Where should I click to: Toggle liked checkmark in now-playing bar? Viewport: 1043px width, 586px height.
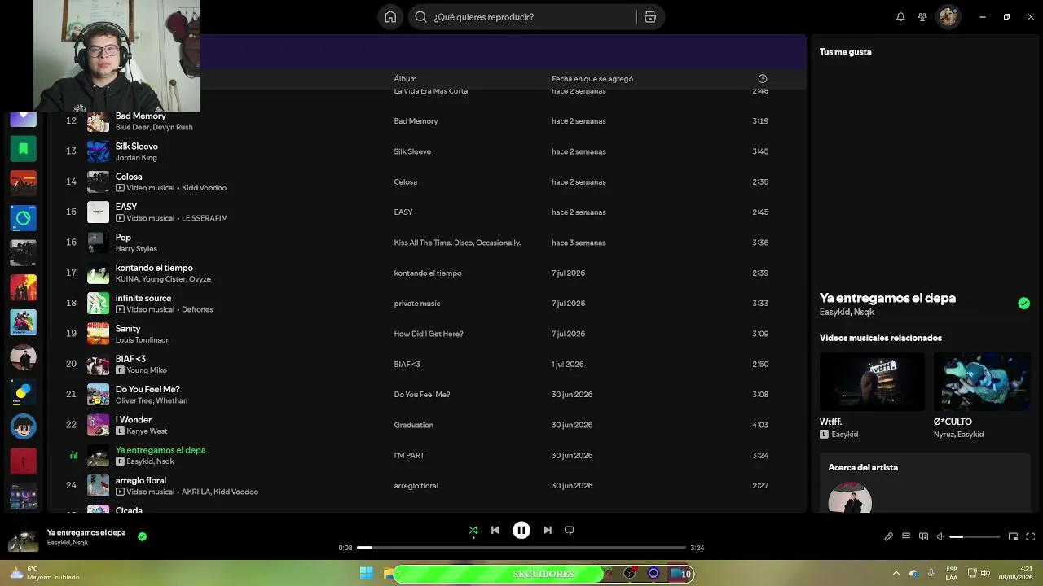(143, 536)
